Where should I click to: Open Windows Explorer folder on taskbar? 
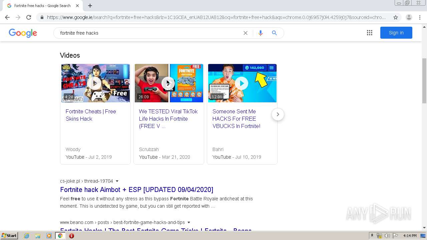[x=38, y=236]
